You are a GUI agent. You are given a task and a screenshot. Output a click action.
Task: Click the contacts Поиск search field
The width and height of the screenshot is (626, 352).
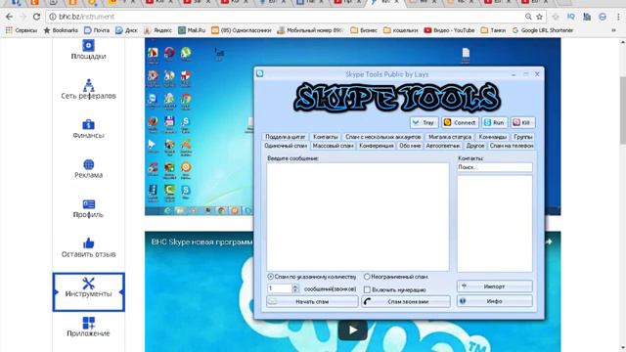point(494,167)
